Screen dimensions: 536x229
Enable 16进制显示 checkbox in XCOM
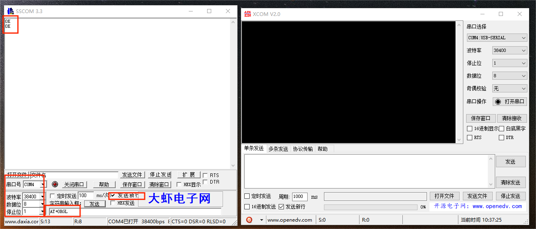469,128
